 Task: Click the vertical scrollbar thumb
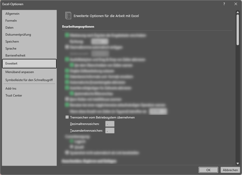click(x=238, y=30)
